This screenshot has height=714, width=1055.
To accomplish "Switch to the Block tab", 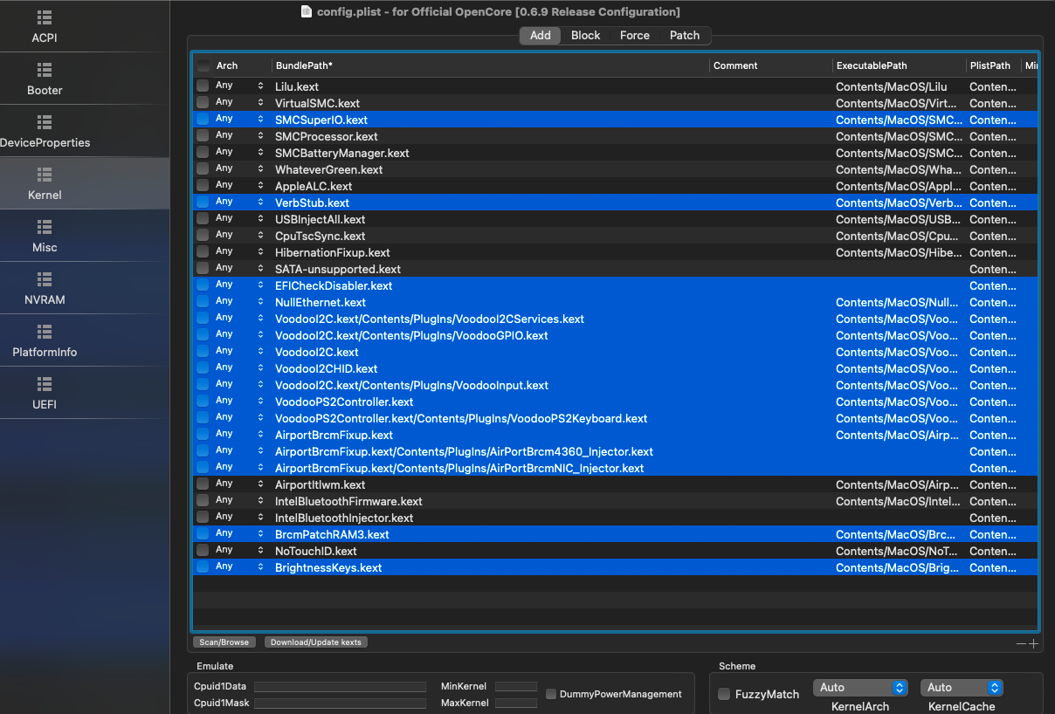I will coord(585,36).
